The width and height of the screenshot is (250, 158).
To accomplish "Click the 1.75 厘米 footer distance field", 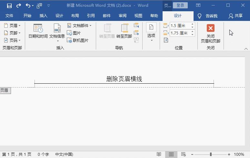I will pos(180,33).
